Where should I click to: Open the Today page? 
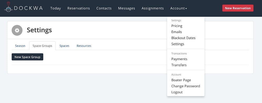click(x=56, y=8)
